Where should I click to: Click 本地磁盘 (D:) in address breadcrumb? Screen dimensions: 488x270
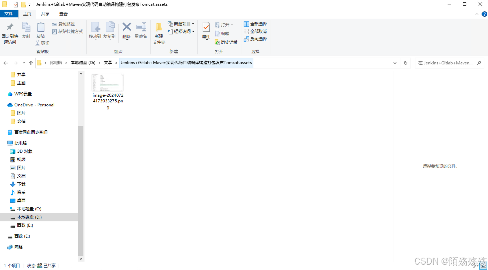point(83,63)
